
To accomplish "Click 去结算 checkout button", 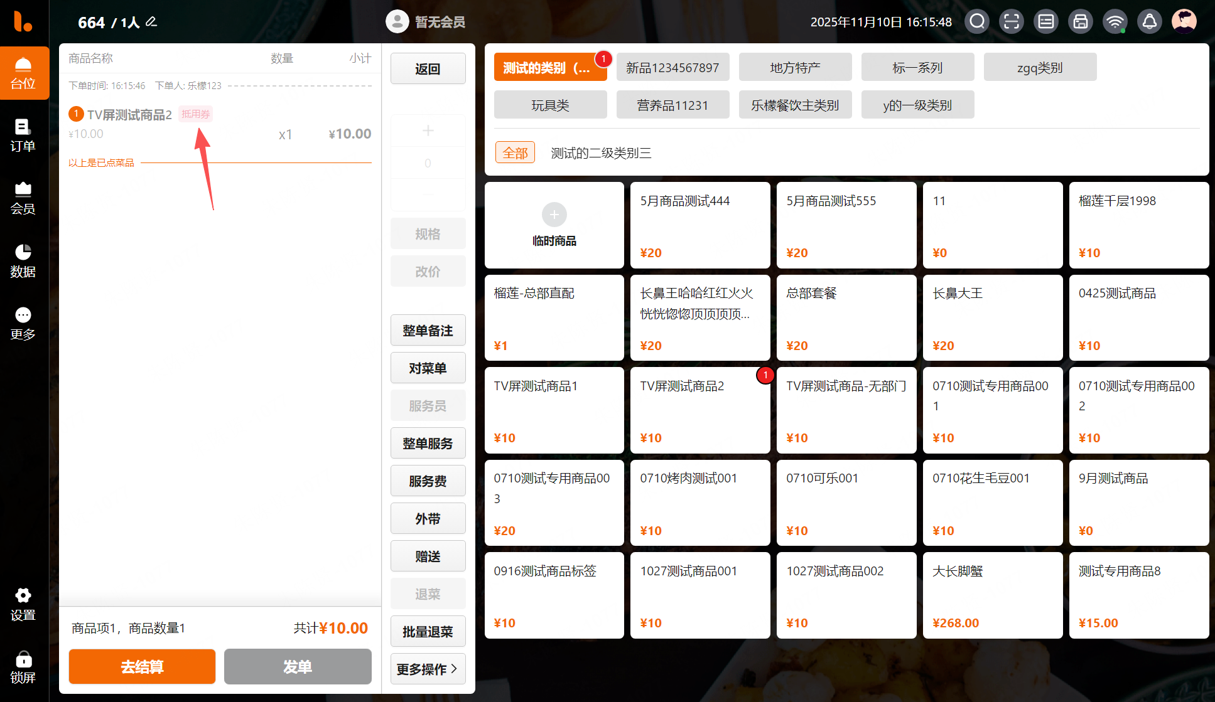I will [x=142, y=667].
